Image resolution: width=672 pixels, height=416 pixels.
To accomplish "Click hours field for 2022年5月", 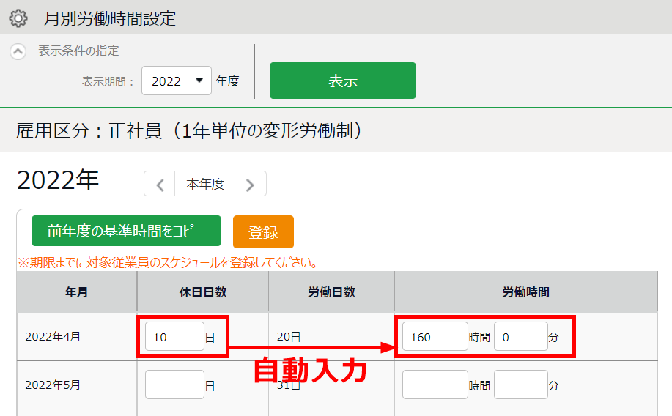I will click(x=435, y=385).
